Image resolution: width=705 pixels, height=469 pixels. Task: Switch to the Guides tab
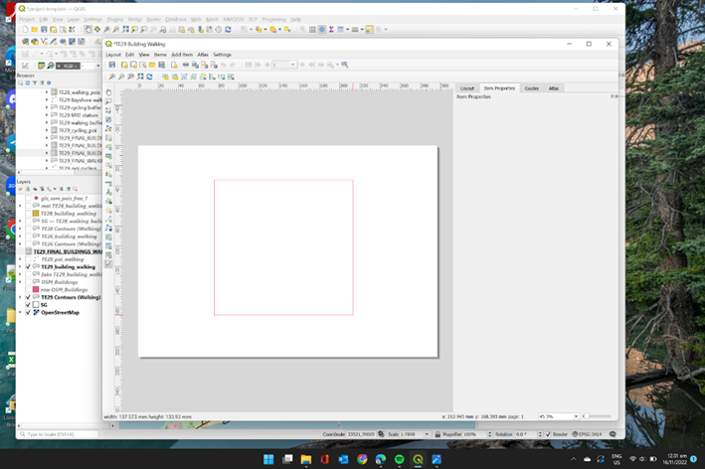click(531, 88)
